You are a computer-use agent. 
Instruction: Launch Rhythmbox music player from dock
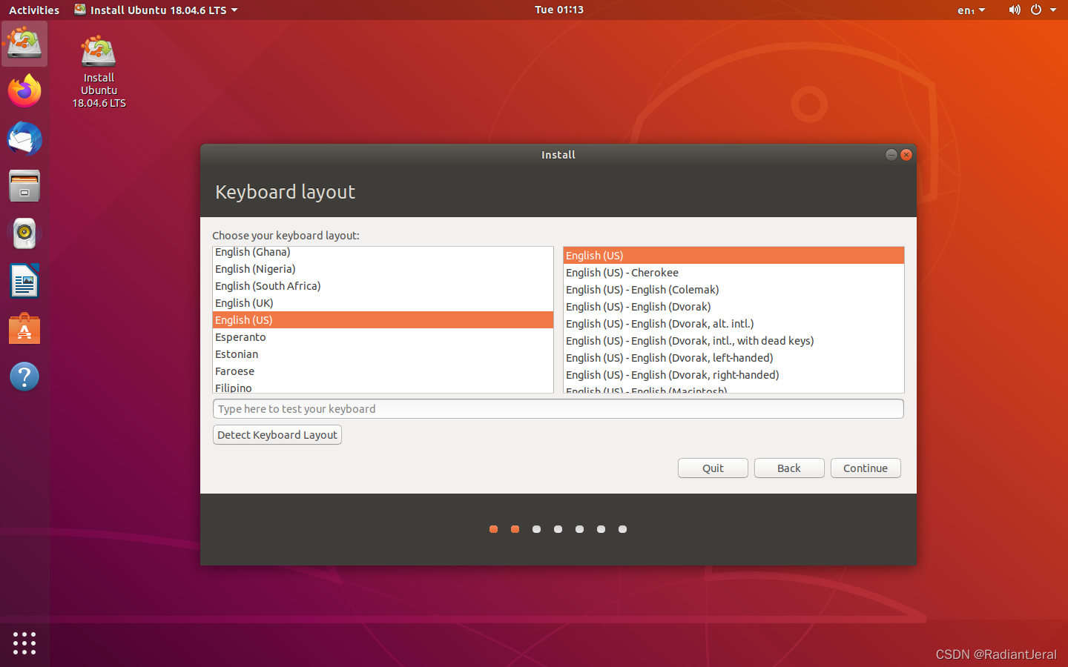pyautogui.click(x=24, y=233)
